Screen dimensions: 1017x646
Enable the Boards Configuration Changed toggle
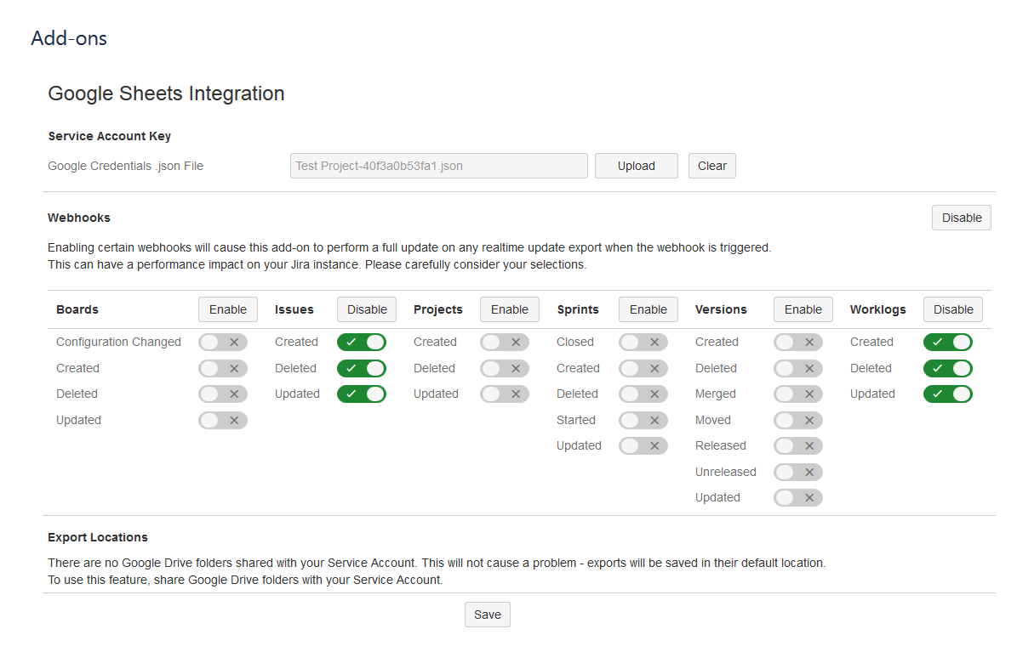[222, 343]
